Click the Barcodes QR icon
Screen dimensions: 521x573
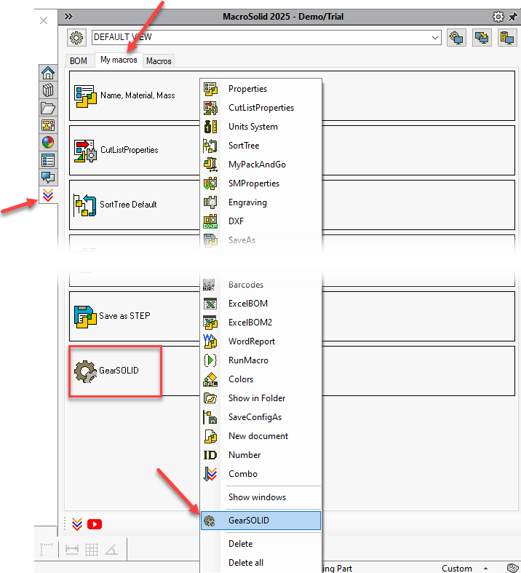(x=209, y=285)
